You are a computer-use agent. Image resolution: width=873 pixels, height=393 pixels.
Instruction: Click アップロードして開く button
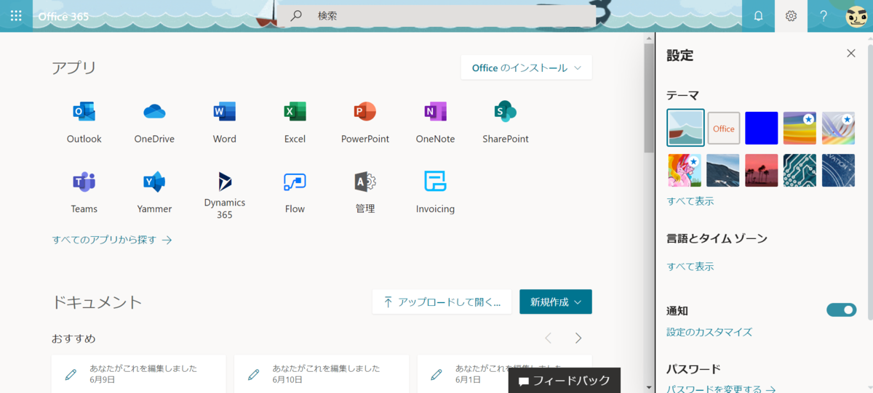pos(442,301)
